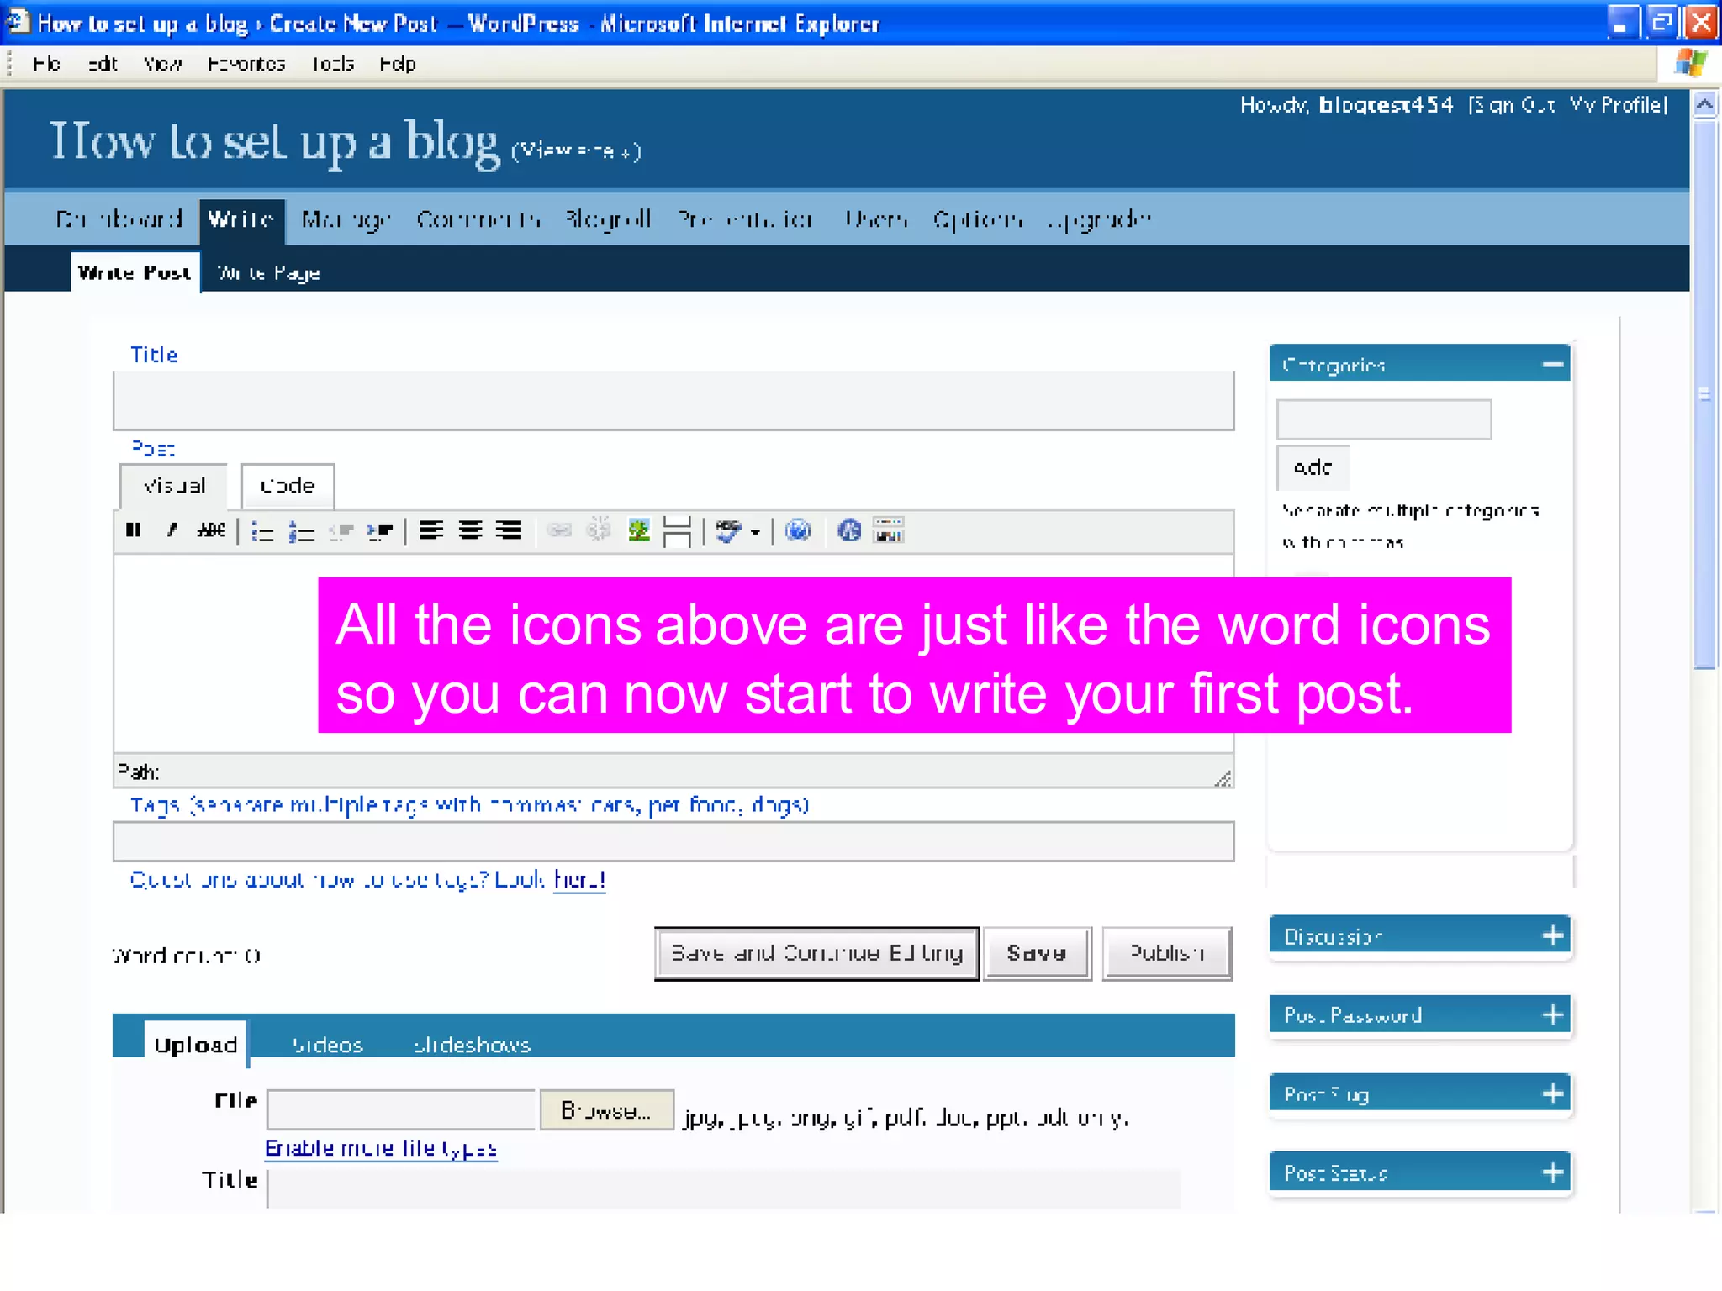The height and width of the screenshot is (1291, 1722).
Task: Click the View site link
Action: coord(577,150)
